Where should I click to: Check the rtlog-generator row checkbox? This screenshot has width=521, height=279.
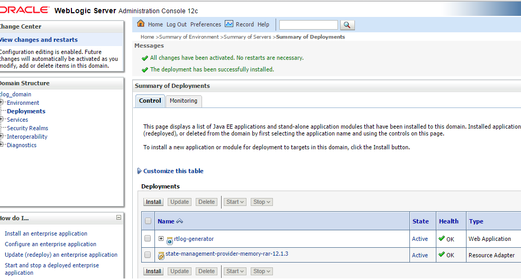point(148,238)
